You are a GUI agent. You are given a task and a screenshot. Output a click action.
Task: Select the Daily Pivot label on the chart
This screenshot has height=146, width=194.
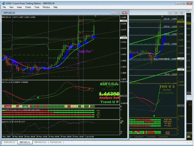85,52
